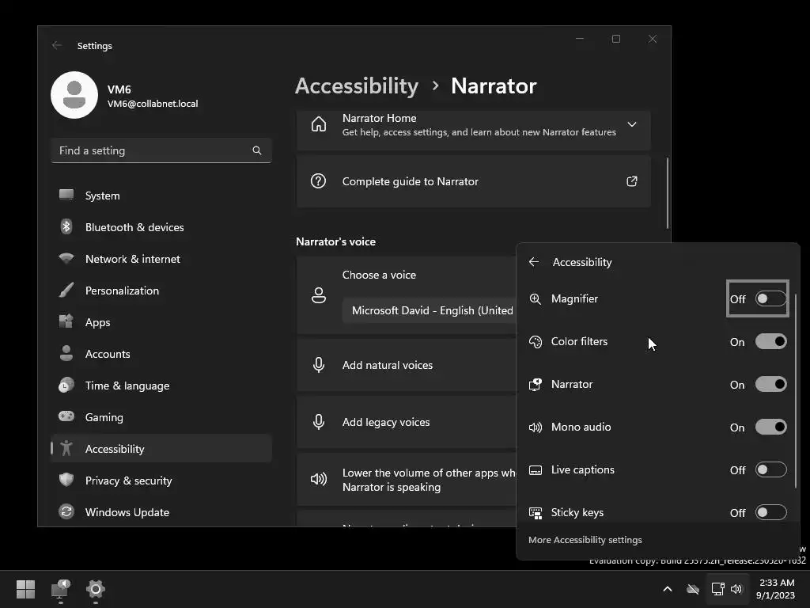Go back using Settings back arrow
Screen dimensions: 810x608
(57, 45)
